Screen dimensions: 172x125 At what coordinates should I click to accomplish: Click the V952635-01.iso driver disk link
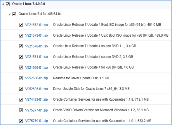click(37, 89)
